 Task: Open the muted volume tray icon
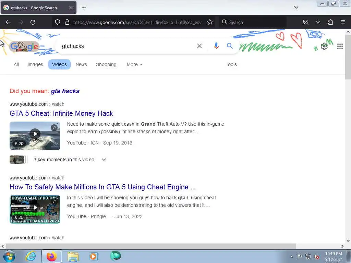tap(316, 256)
